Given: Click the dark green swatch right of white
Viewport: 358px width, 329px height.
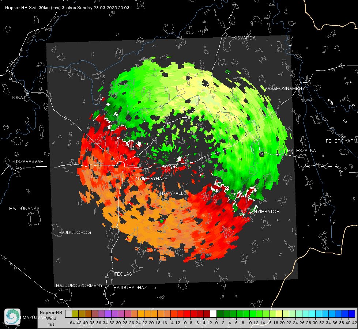Looking at the screenshot, I should pos(220,314).
